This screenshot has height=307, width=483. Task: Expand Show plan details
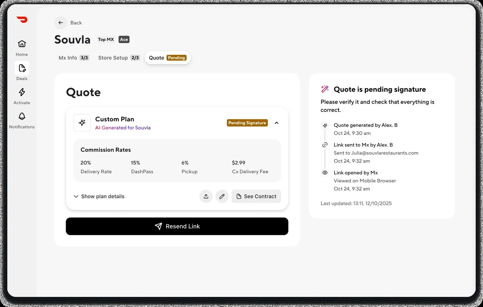click(x=99, y=196)
